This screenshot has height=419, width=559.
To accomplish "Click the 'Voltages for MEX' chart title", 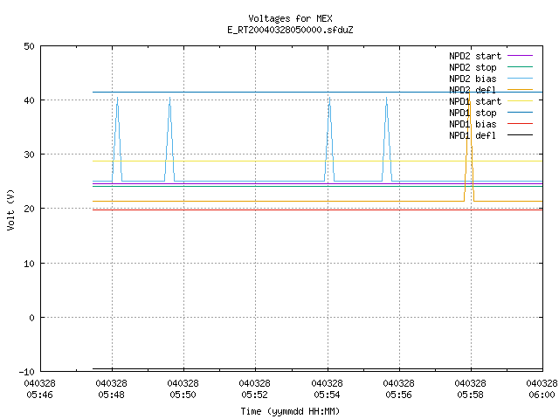I will pos(290,18).
